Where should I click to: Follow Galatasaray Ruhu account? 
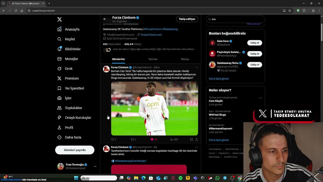pyautogui.click(x=255, y=65)
